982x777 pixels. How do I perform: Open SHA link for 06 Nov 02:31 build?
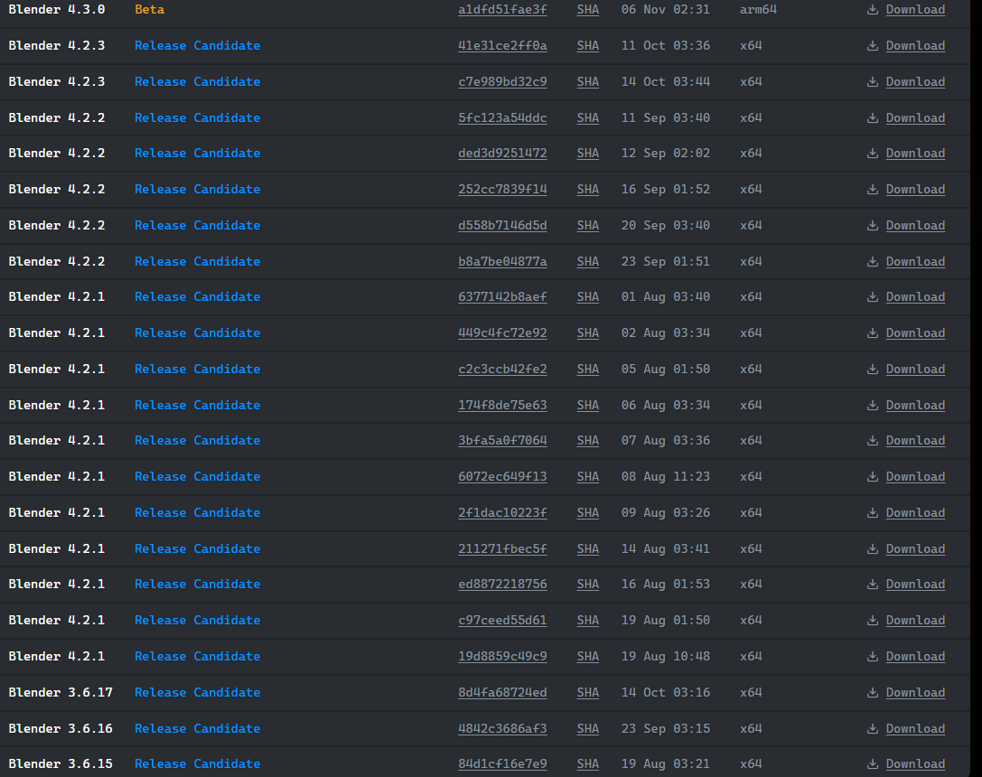(587, 9)
